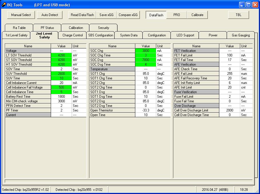Screen dimensions: 260x194
Task: Click the TBL button
Action: click(239, 15)
